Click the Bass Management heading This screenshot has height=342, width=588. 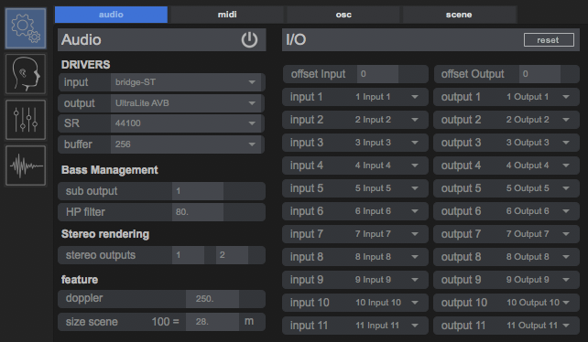tap(110, 170)
